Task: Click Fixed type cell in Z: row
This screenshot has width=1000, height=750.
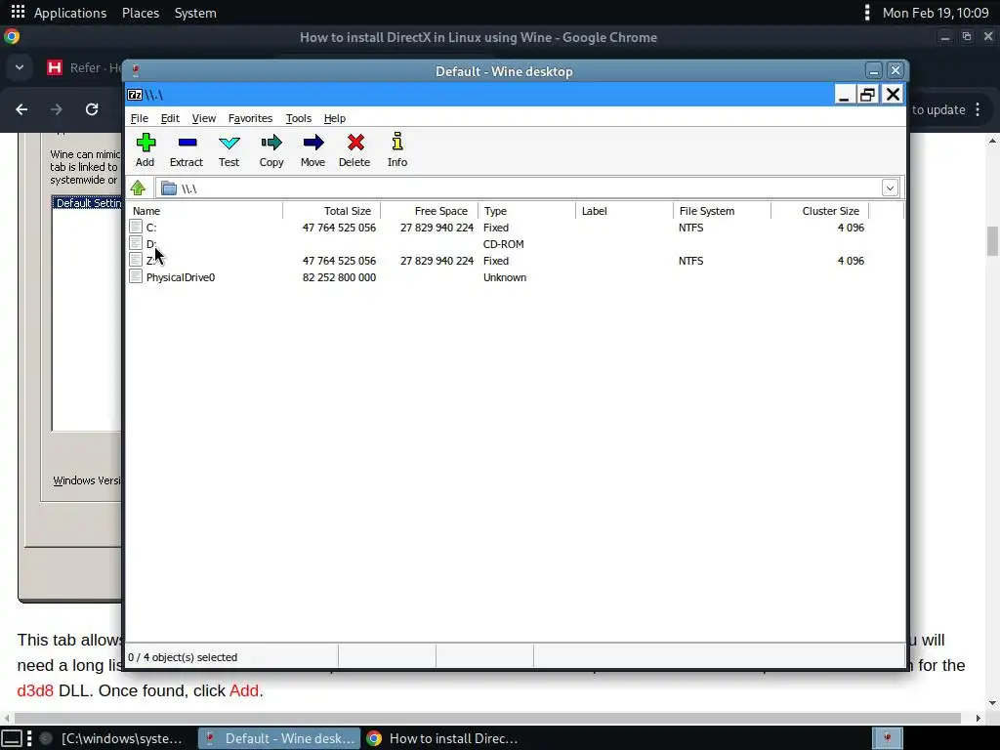Action: pyautogui.click(x=495, y=261)
